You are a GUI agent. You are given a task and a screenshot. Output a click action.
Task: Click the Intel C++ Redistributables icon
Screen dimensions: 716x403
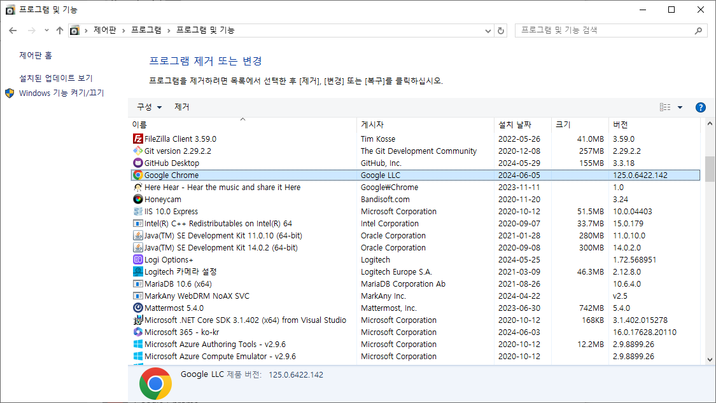click(138, 223)
